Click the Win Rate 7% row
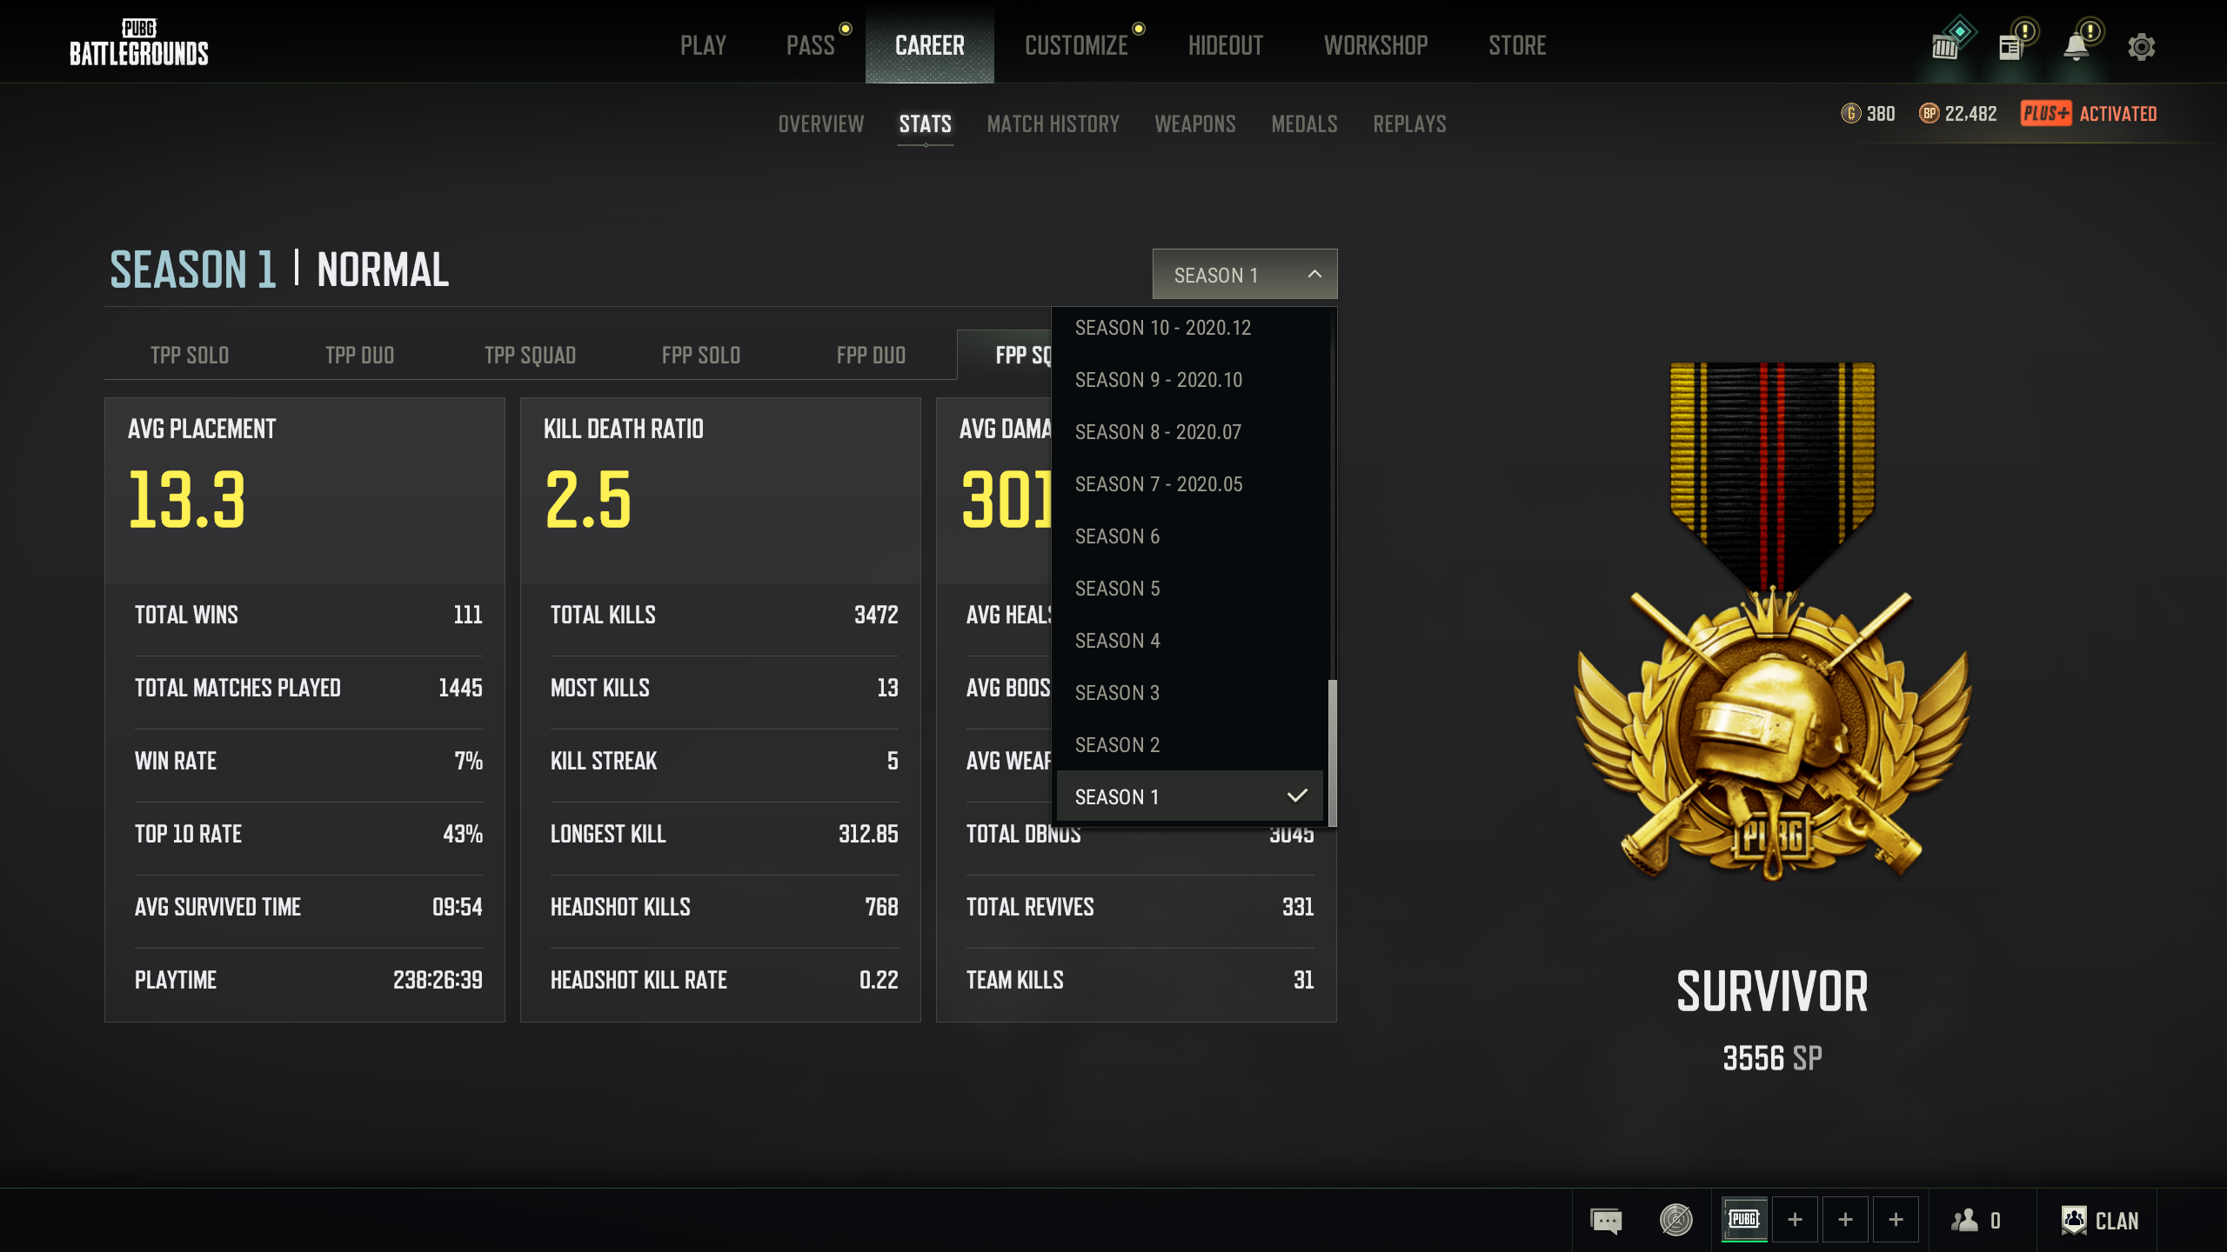This screenshot has height=1252, width=2227. point(308,761)
